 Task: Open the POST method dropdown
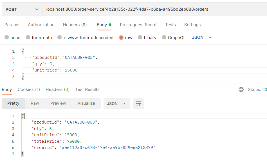(22, 9)
